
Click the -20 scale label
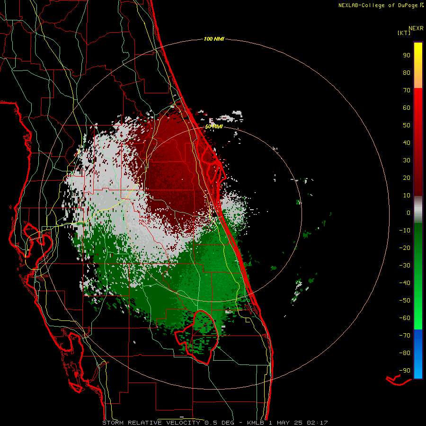[405, 248]
